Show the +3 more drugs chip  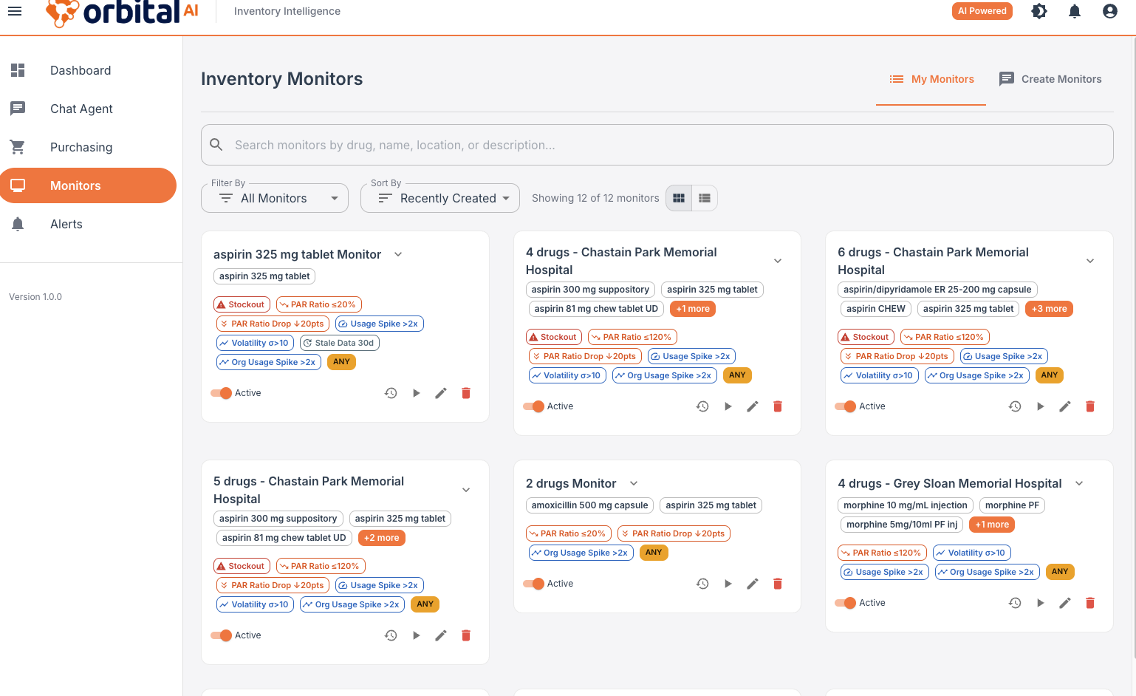(x=1049, y=309)
